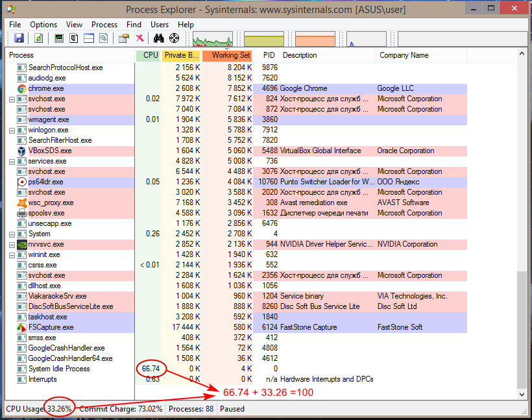
Task: Select the chrome.exe process row
Action: click(x=45, y=88)
